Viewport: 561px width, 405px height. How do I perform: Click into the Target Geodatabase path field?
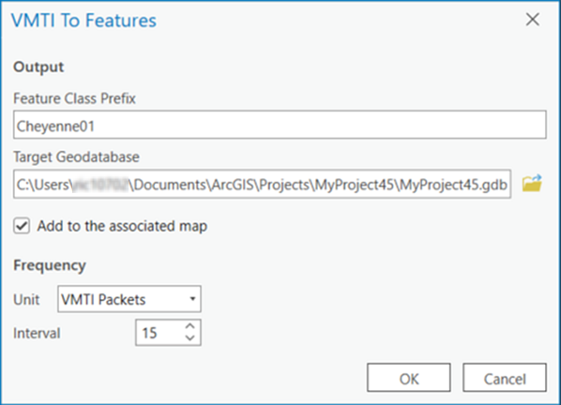click(263, 184)
